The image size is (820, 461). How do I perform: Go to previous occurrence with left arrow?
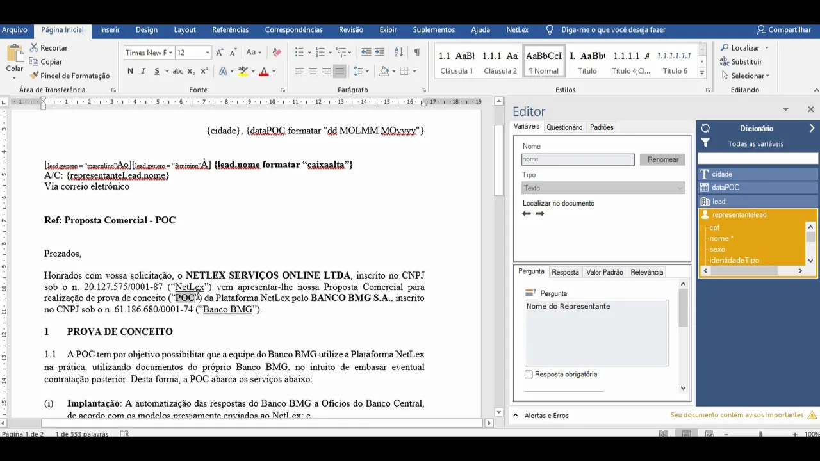527,214
